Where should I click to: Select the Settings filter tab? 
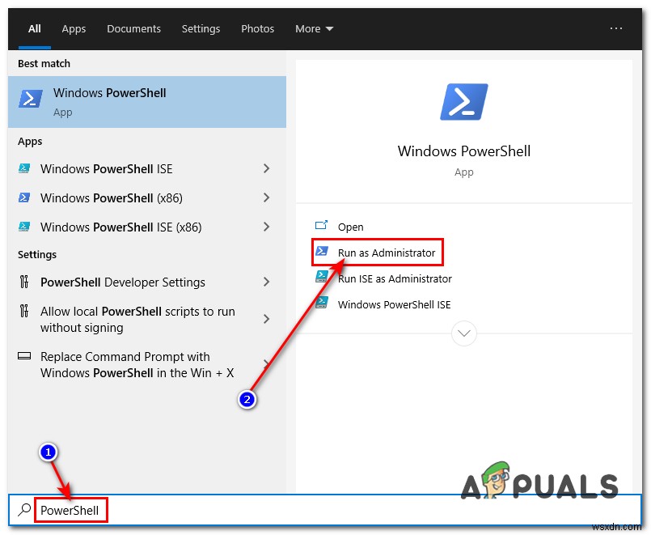click(201, 28)
